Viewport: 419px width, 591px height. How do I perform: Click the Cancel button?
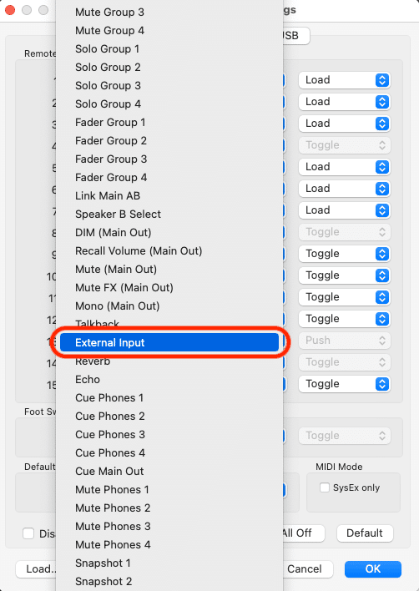pos(305,568)
